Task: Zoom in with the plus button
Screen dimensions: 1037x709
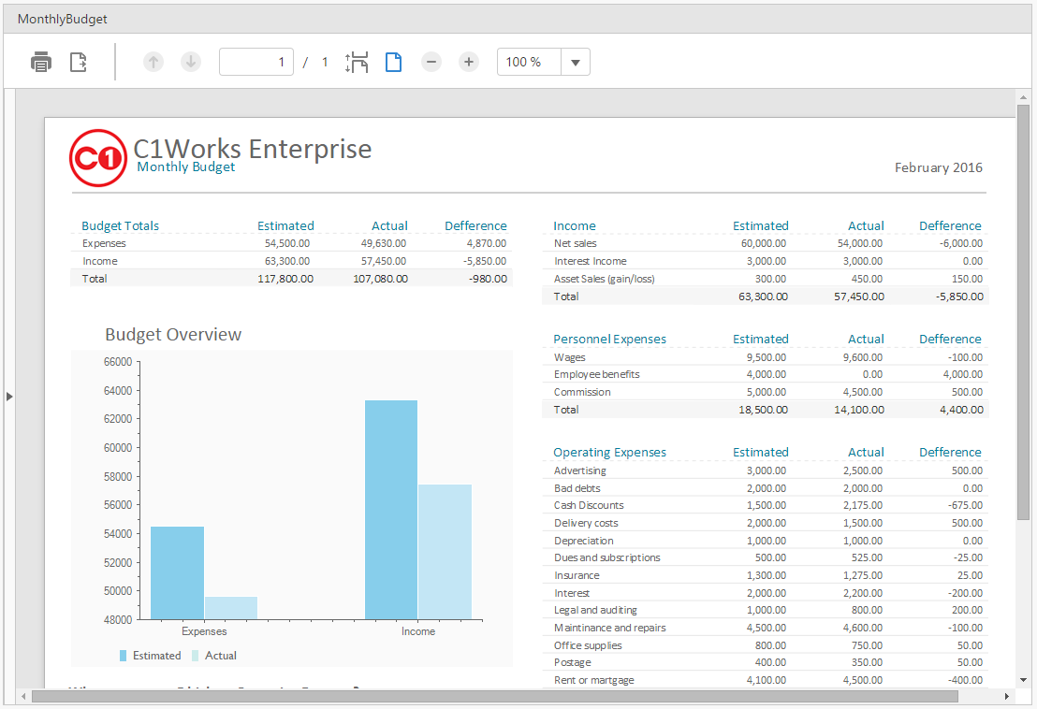Action: pos(469,62)
